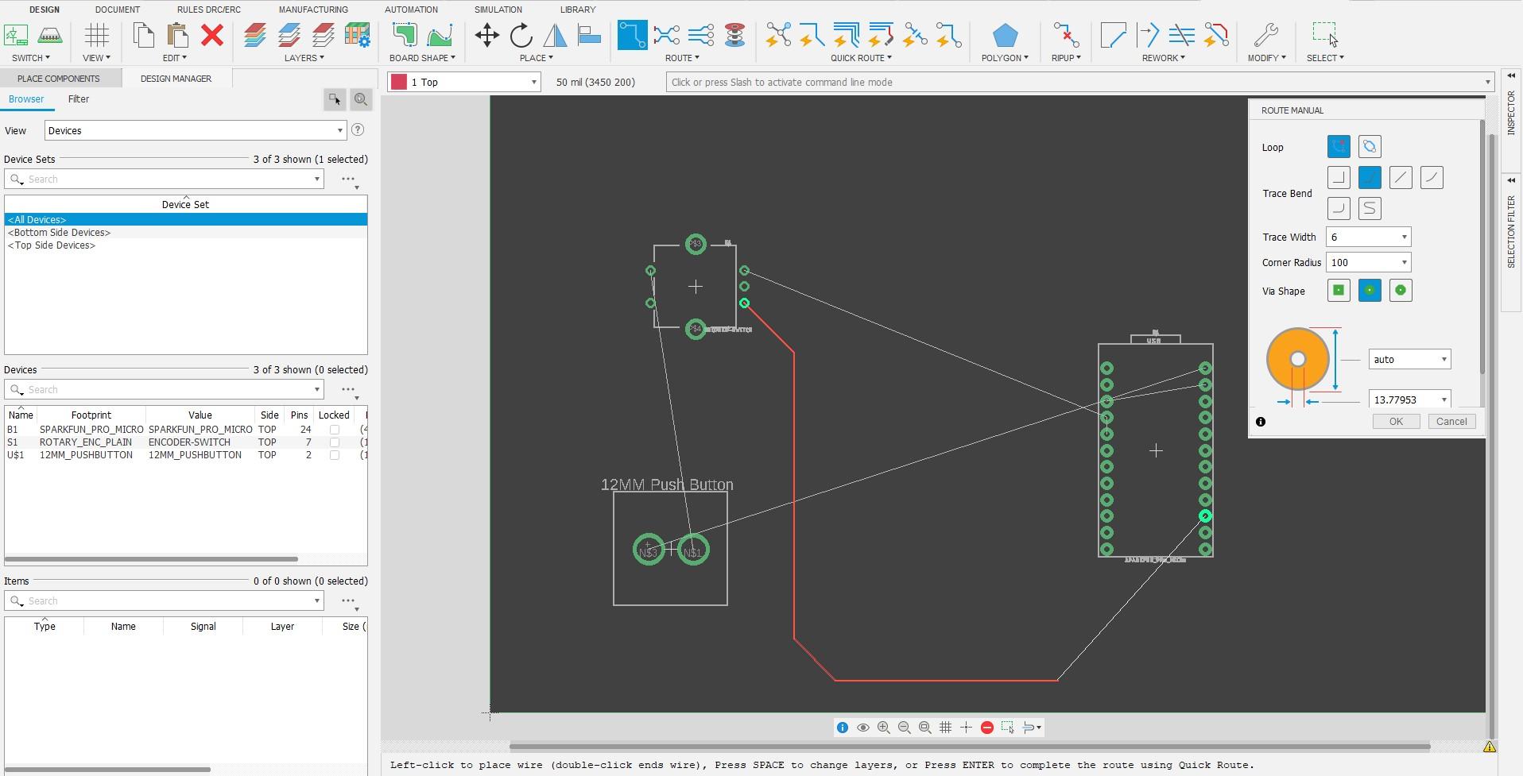Select the Move tool under Place
Viewport: 1523px width, 776px height.
(486, 36)
